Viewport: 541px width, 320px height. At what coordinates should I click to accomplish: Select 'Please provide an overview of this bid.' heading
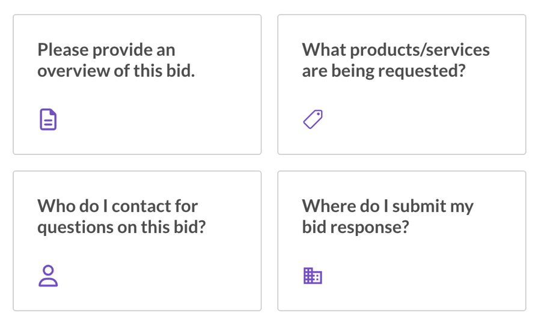point(116,60)
